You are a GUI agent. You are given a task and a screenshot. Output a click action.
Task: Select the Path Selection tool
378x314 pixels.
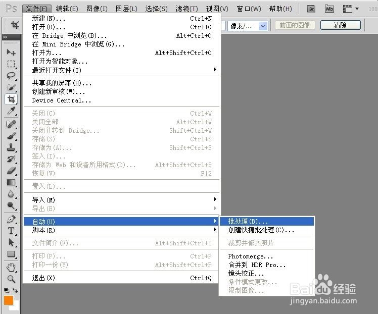(11, 242)
